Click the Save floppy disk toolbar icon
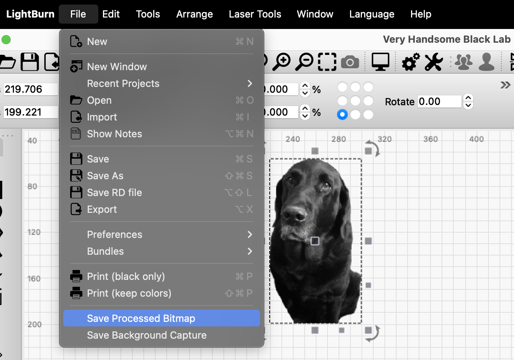Viewport: 514px width, 360px height. pos(30,62)
